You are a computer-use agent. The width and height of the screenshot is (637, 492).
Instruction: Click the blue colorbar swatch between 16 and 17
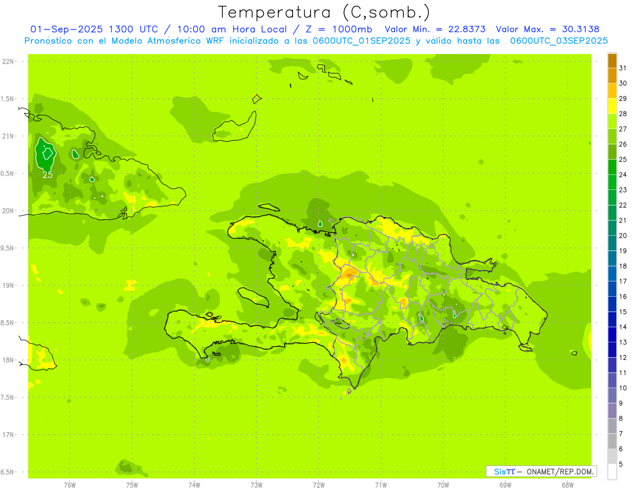pyautogui.click(x=612, y=289)
